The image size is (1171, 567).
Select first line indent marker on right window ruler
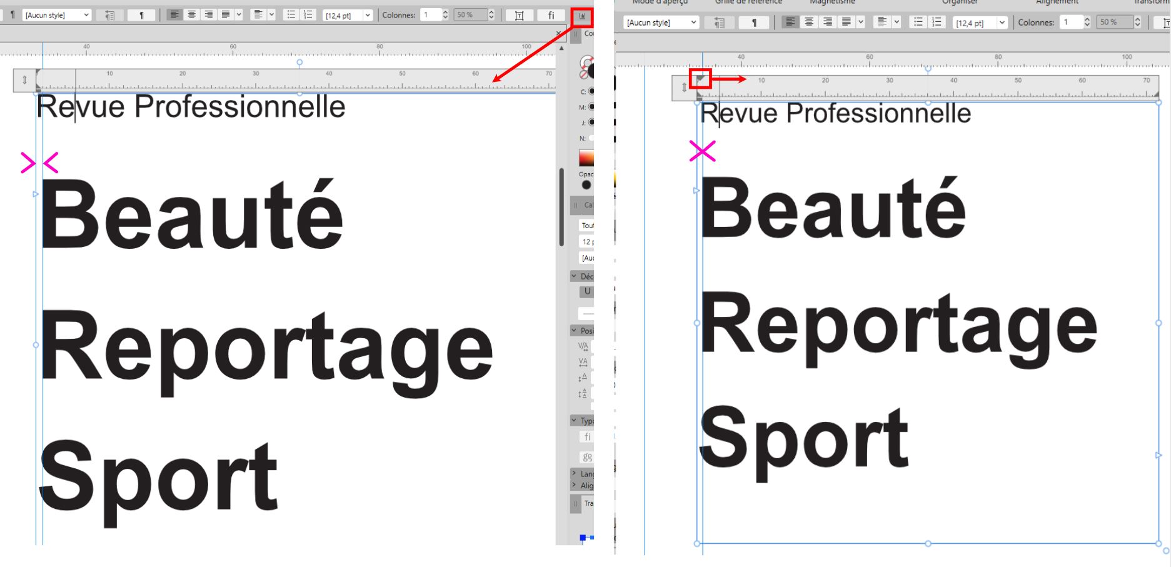(x=701, y=79)
